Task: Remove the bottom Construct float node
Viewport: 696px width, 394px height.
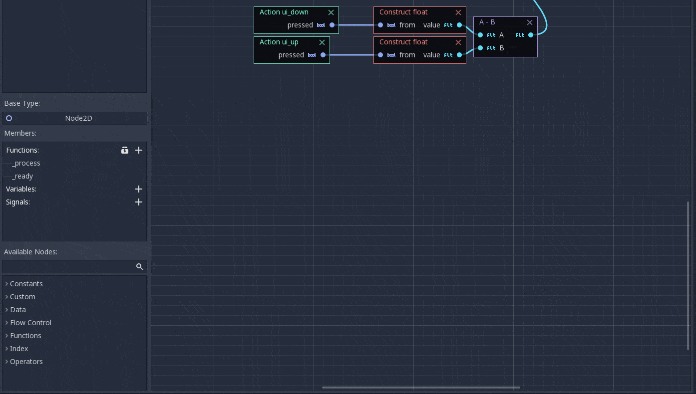Action: pyautogui.click(x=458, y=42)
